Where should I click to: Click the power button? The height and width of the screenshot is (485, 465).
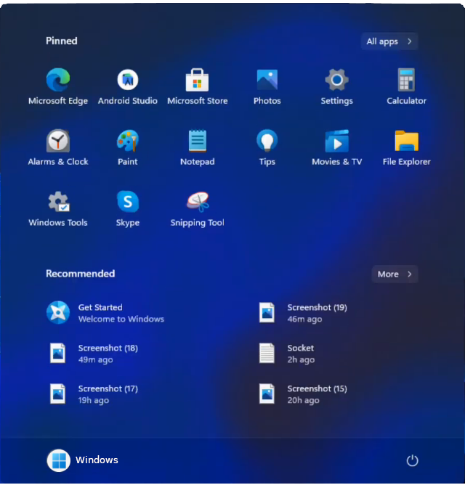tap(412, 460)
